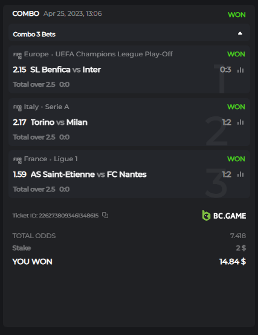Select UEFA Champions League Play-Off league

[114, 54]
